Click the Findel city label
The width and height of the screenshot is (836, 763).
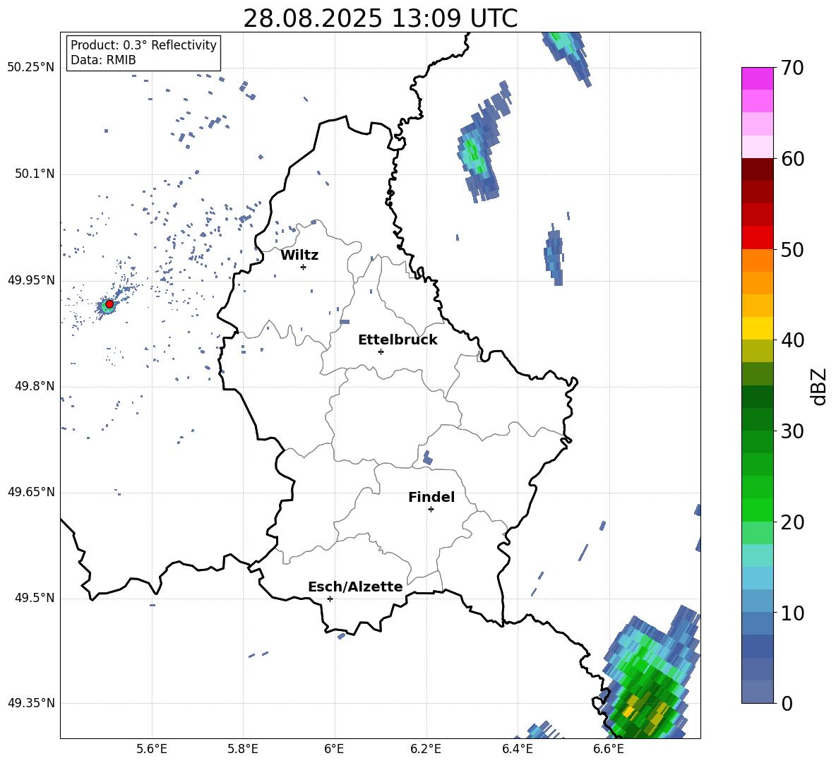tap(431, 497)
